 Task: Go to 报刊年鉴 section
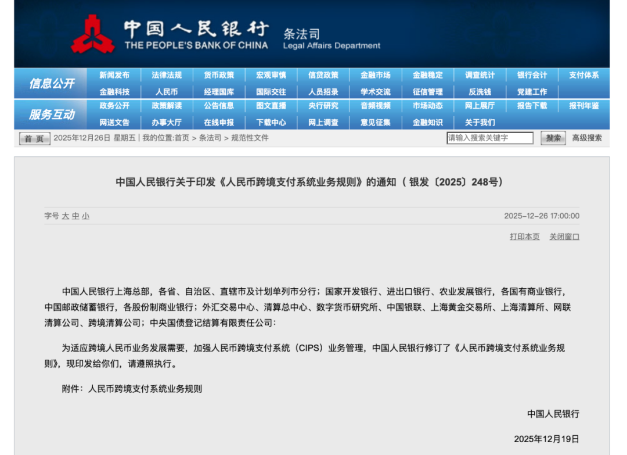click(584, 106)
